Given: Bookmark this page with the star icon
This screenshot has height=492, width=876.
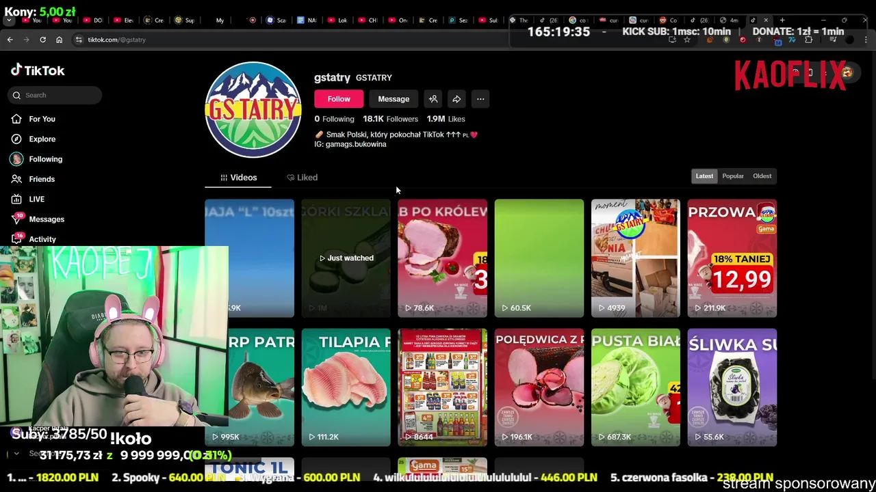Looking at the screenshot, I should (x=686, y=40).
